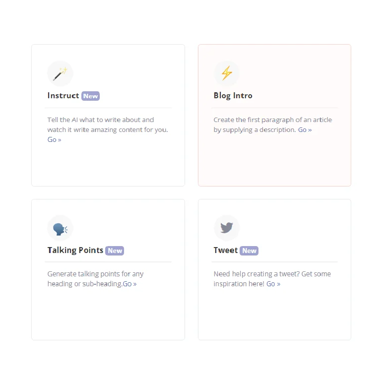The image size is (383, 383).
Task: Click the magic wand Instruct icon
Action: pyautogui.click(x=60, y=74)
